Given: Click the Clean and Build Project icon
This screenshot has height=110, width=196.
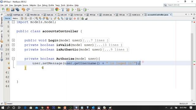Looking at the screenshot, I should 68,9.
